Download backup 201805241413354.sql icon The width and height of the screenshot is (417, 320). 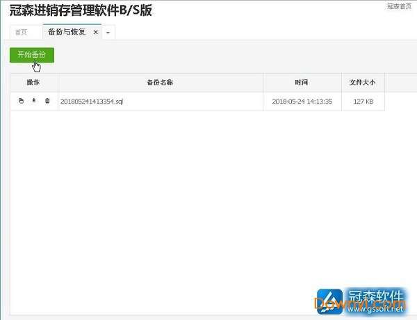pyautogui.click(x=34, y=100)
